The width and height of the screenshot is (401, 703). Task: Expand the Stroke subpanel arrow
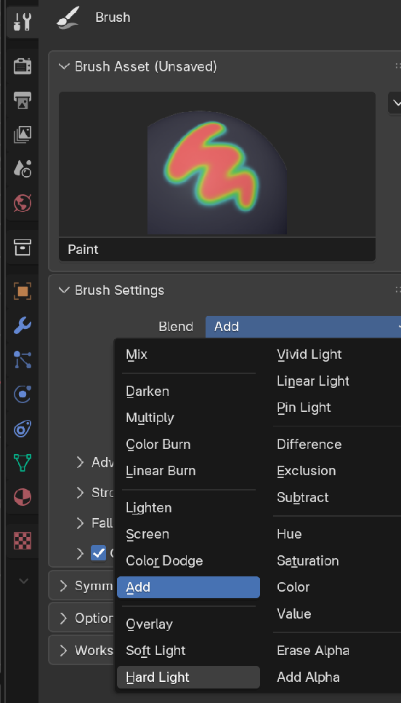(80, 493)
